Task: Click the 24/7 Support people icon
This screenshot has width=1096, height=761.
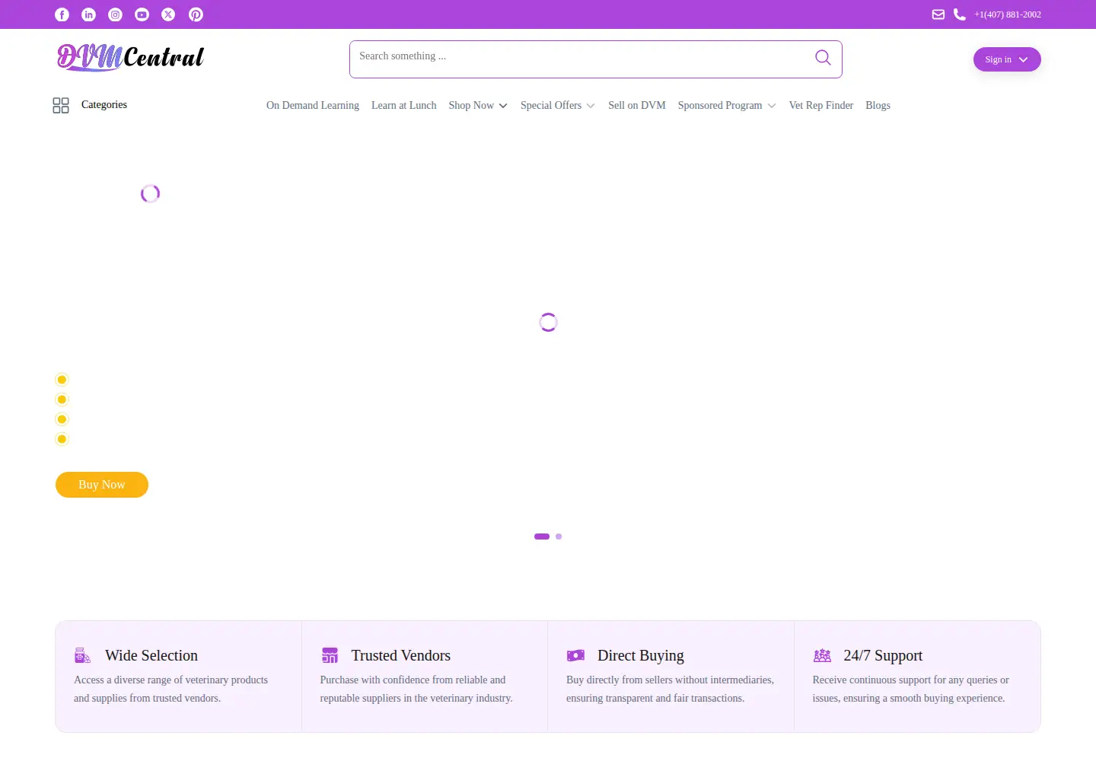Action: click(x=822, y=655)
